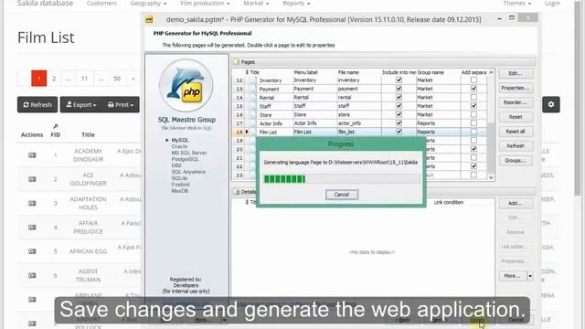
Task: Open the Export dropdown
Action: click(x=81, y=105)
